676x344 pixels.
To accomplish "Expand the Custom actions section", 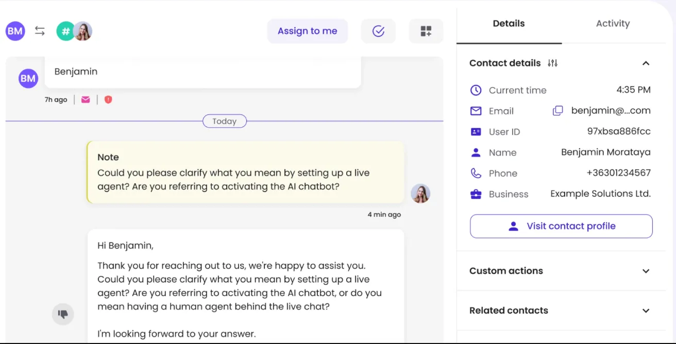I will point(646,271).
